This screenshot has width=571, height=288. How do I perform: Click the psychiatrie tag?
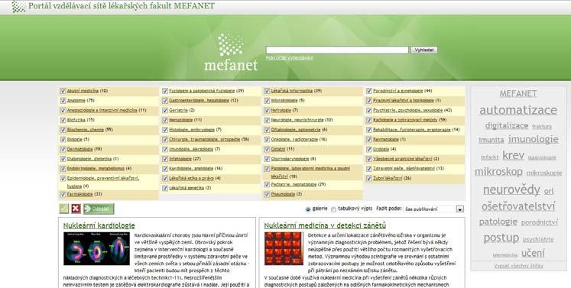pos(538,239)
